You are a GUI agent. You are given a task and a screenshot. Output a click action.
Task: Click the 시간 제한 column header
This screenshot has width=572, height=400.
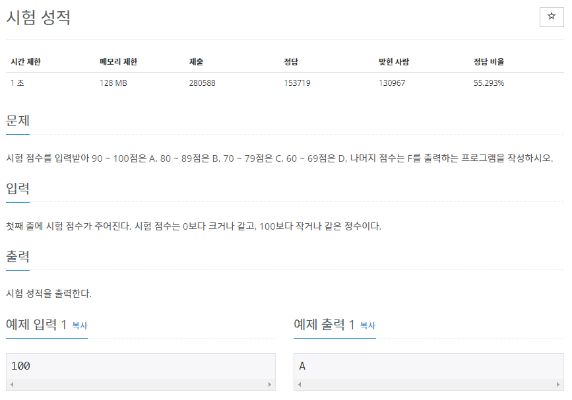(x=26, y=61)
